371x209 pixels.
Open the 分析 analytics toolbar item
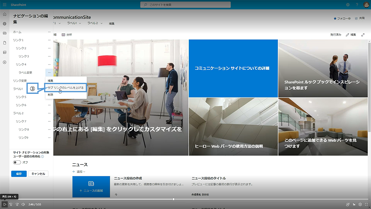[67, 35]
